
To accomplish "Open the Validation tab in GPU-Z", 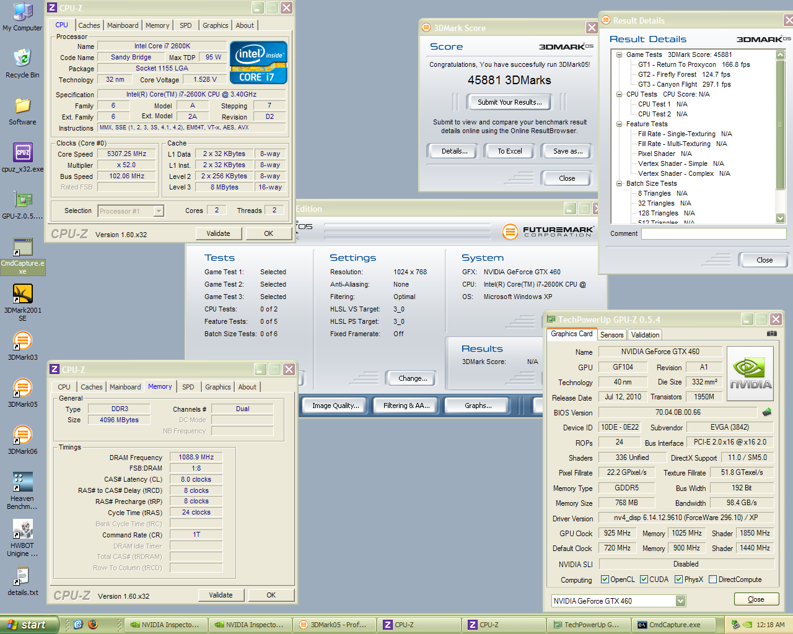I will click(x=646, y=335).
